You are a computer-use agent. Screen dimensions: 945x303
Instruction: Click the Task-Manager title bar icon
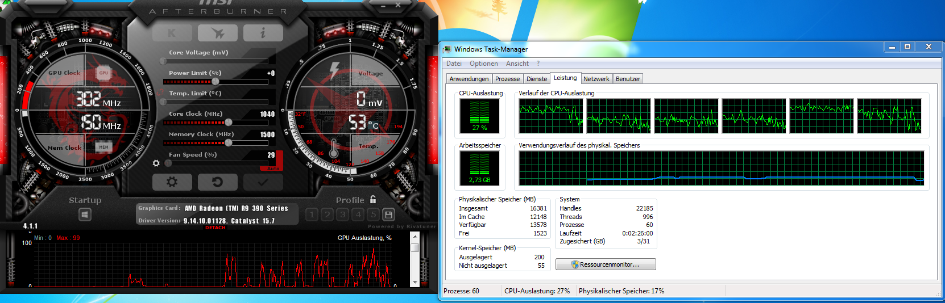[447, 49]
